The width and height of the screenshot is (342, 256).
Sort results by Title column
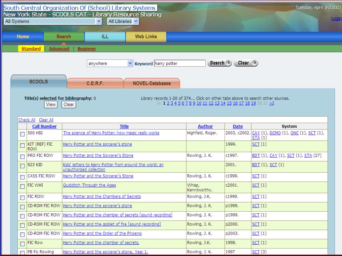[124, 126]
